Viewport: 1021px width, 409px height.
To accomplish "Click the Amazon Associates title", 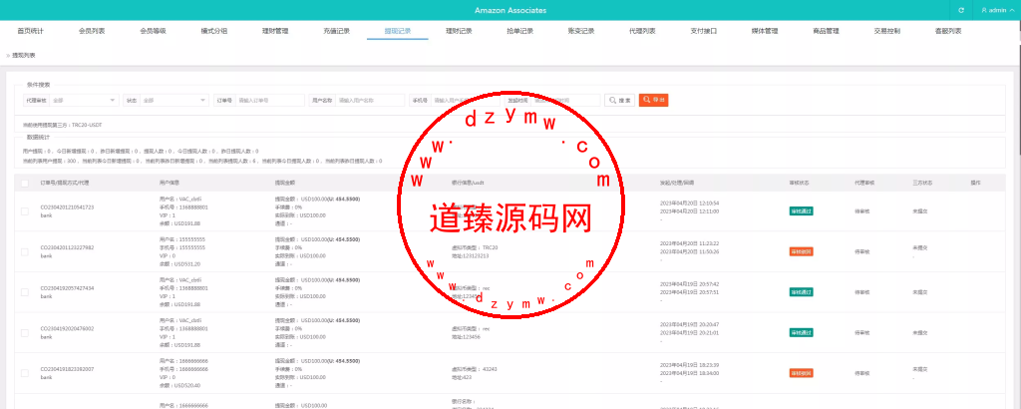I will coord(510,10).
